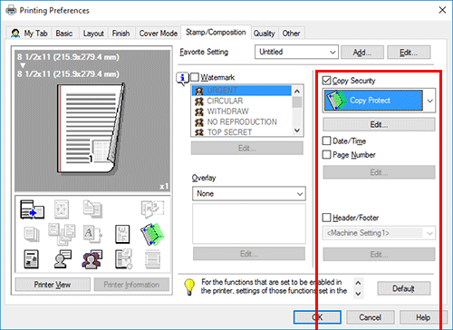Click the Add button for Favorite Setting
This screenshot has width=453, height=330.
coord(362,53)
